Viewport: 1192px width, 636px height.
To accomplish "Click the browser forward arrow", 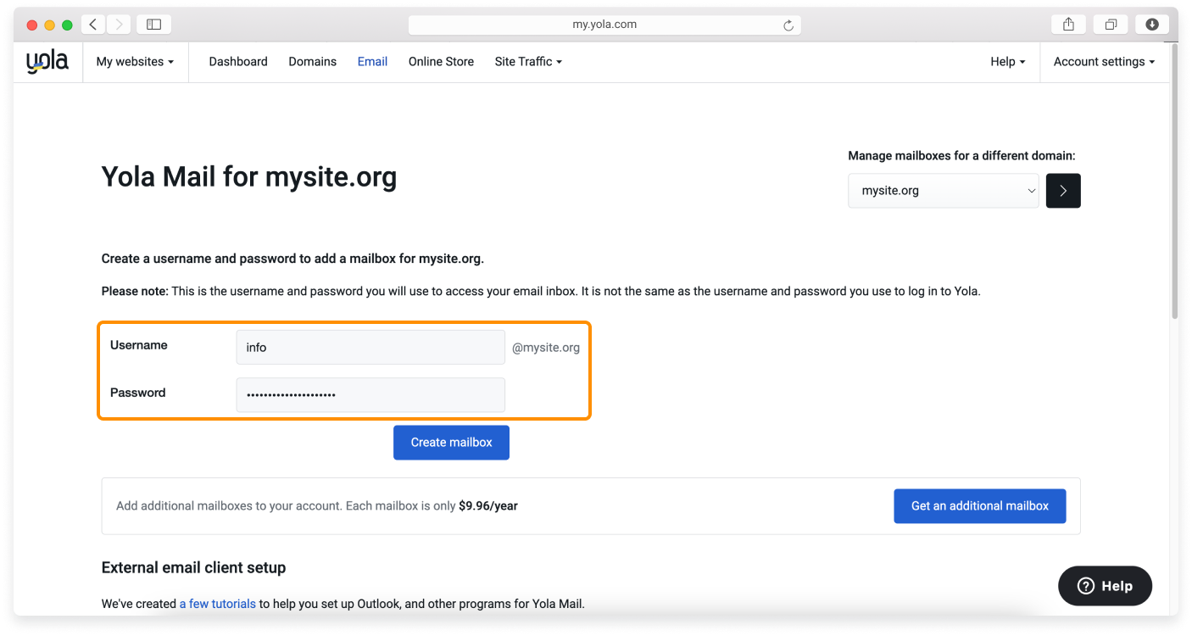I will click(119, 25).
